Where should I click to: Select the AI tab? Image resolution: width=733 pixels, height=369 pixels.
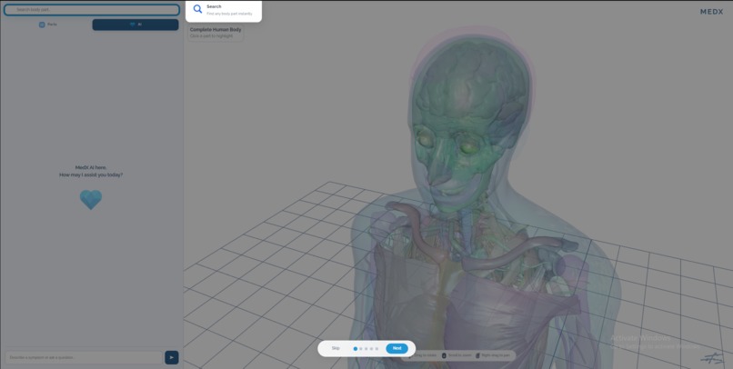pyautogui.click(x=136, y=25)
